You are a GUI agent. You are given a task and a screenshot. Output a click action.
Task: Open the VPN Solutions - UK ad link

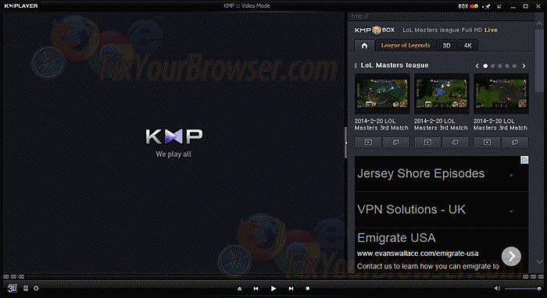[411, 210]
